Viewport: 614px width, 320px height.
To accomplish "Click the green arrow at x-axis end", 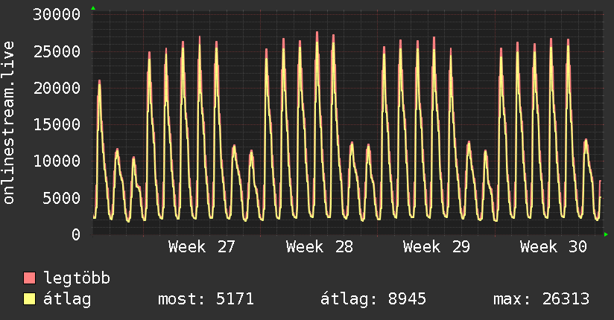I will point(606,234).
